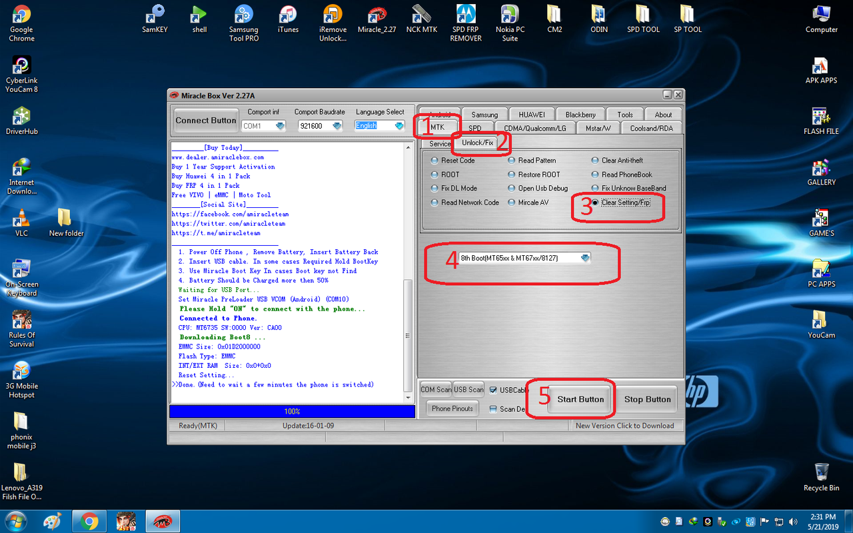Image resolution: width=853 pixels, height=533 pixels.
Task: Open the shell desktop icon
Action: coord(199,19)
